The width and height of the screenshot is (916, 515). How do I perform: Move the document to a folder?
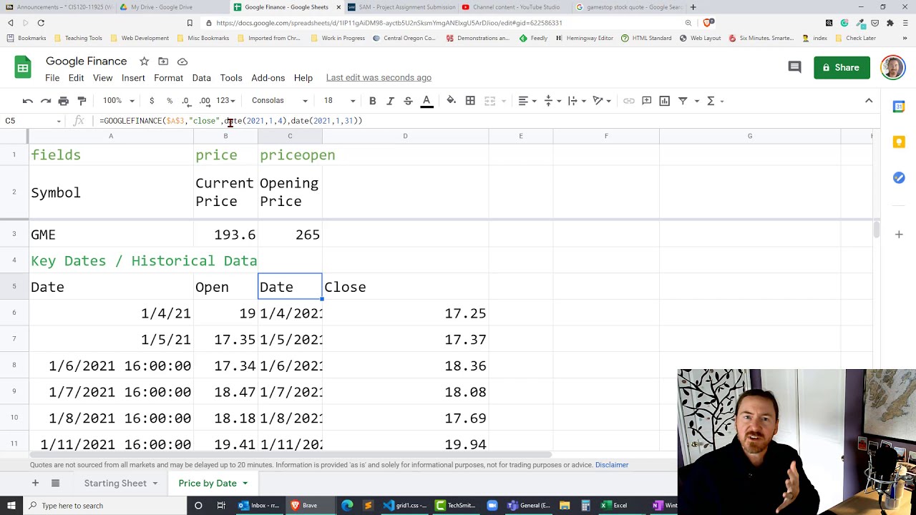163,62
